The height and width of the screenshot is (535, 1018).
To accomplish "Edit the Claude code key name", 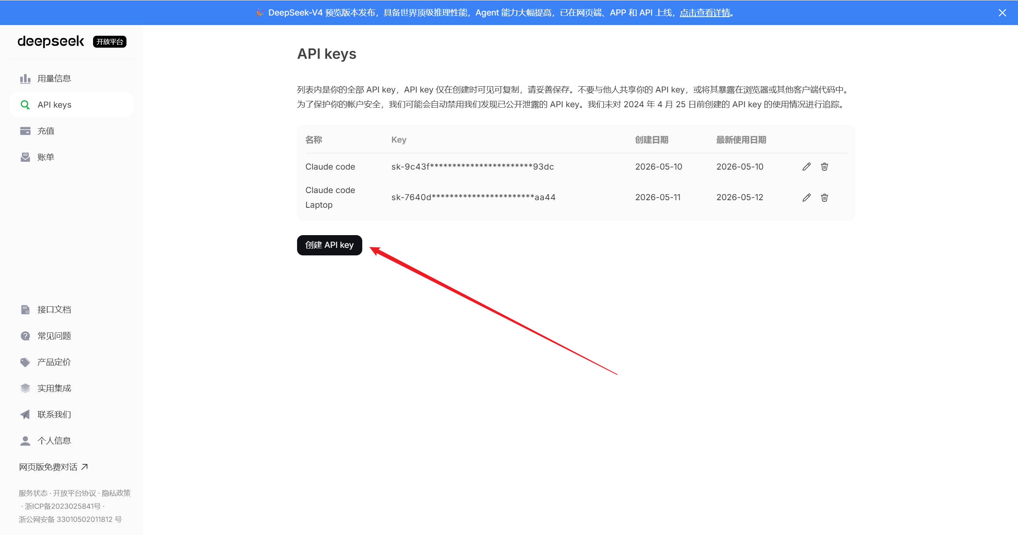I will pyautogui.click(x=806, y=167).
